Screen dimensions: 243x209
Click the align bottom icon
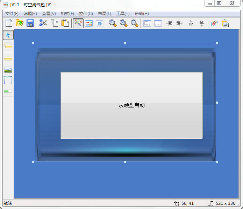pos(201,23)
